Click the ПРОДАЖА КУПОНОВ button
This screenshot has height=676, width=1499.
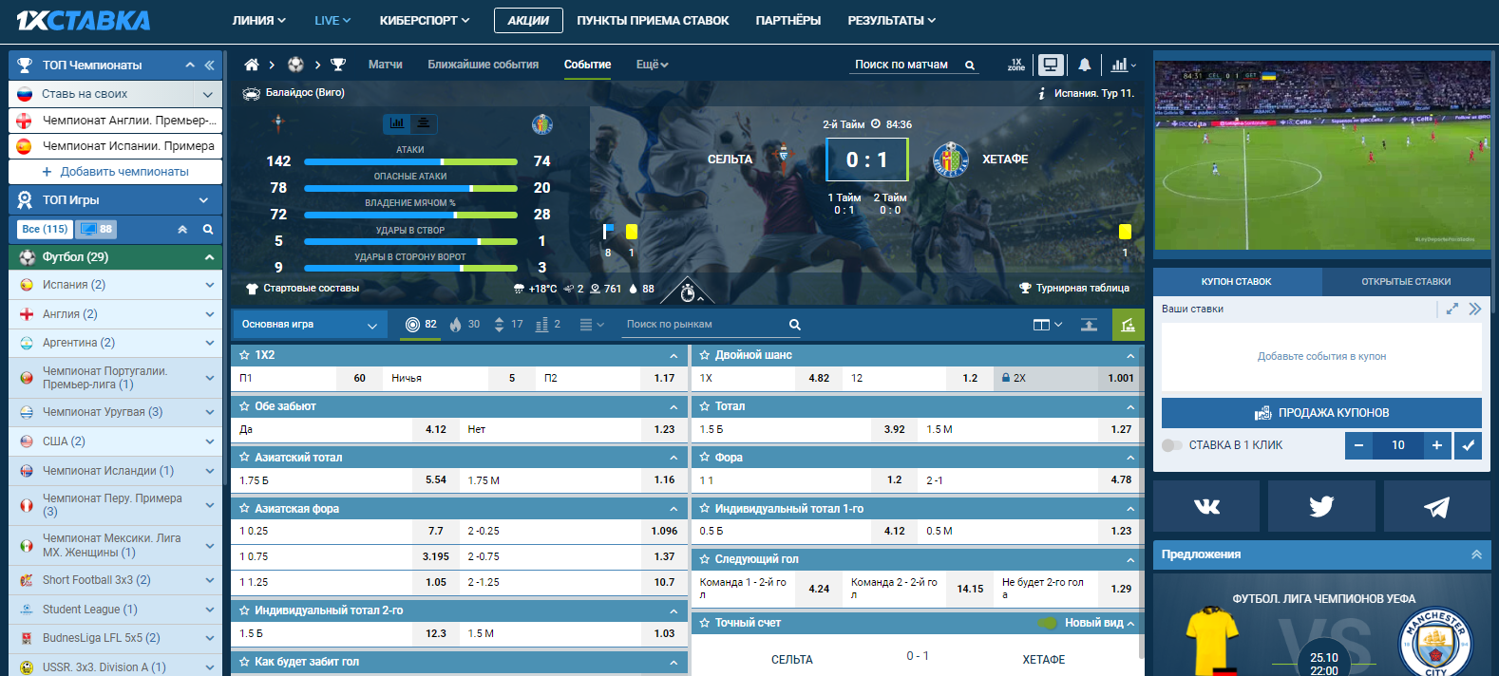pos(1320,413)
